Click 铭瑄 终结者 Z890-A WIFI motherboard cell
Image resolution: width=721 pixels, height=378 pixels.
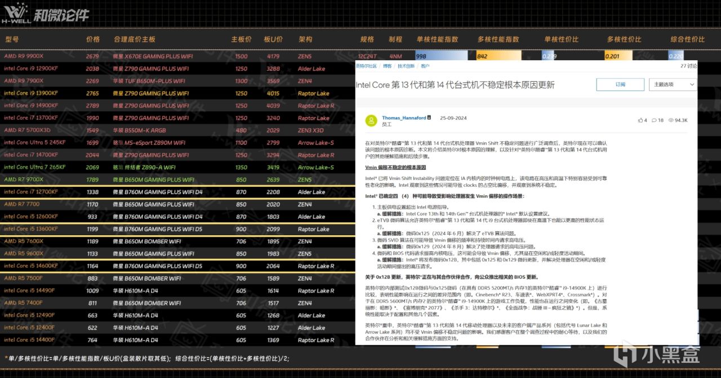tap(145, 167)
